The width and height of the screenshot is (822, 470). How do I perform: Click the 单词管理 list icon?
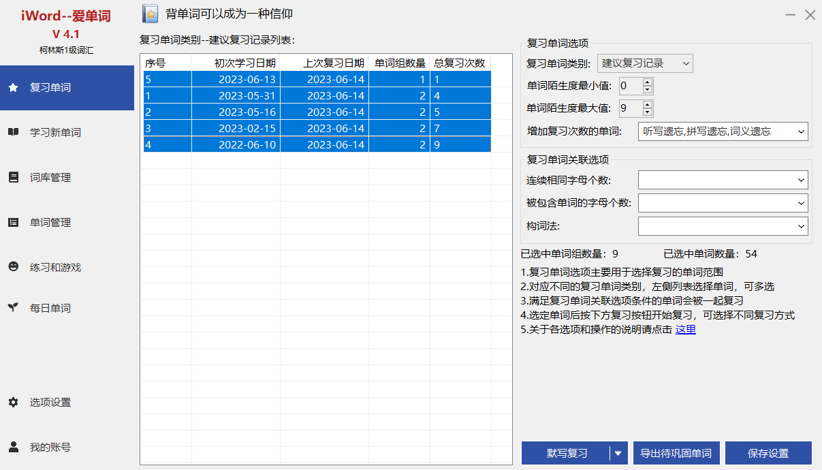pos(13,223)
